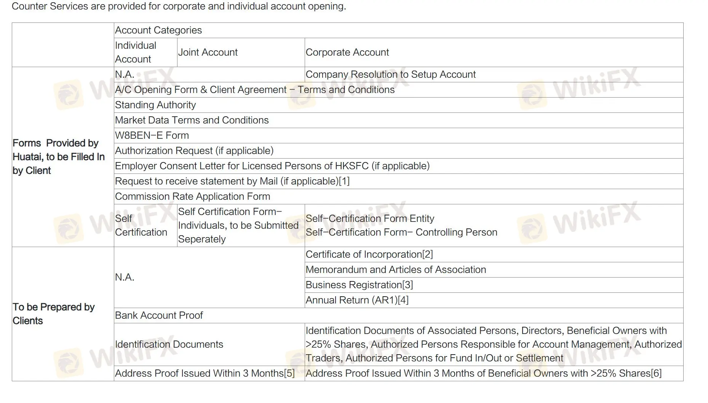
Task: Select the "Bank Account Proof" row
Action: pyautogui.click(x=159, y=316)
